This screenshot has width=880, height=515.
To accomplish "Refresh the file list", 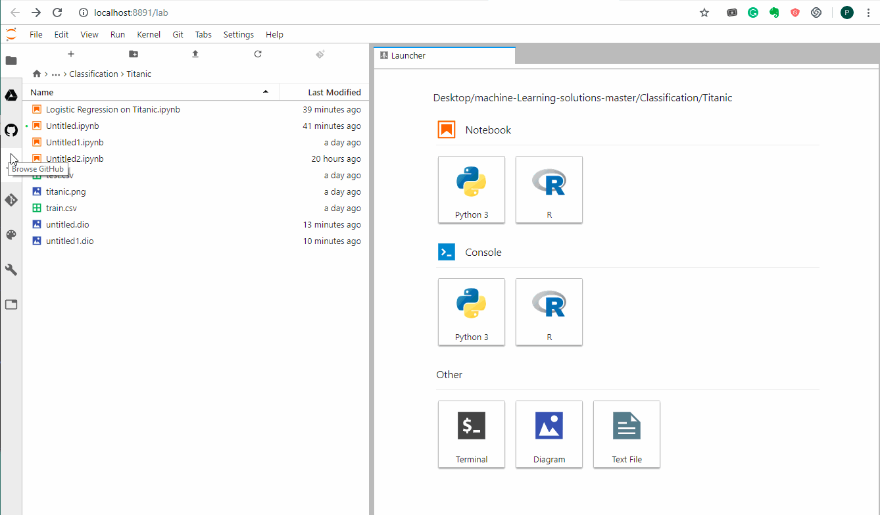I will click(x=258, y=54).
